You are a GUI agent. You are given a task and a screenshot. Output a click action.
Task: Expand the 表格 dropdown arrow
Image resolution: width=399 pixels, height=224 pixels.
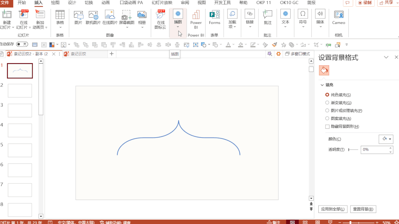click(60, 27)
